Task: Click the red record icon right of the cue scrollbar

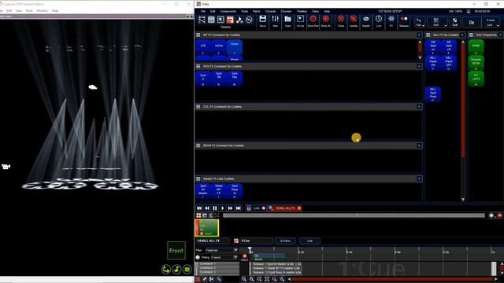Action: [499, 215]
